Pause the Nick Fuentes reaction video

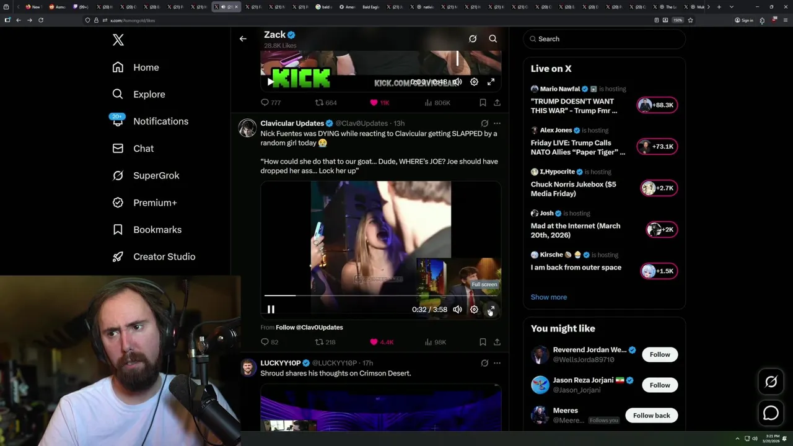271,309
